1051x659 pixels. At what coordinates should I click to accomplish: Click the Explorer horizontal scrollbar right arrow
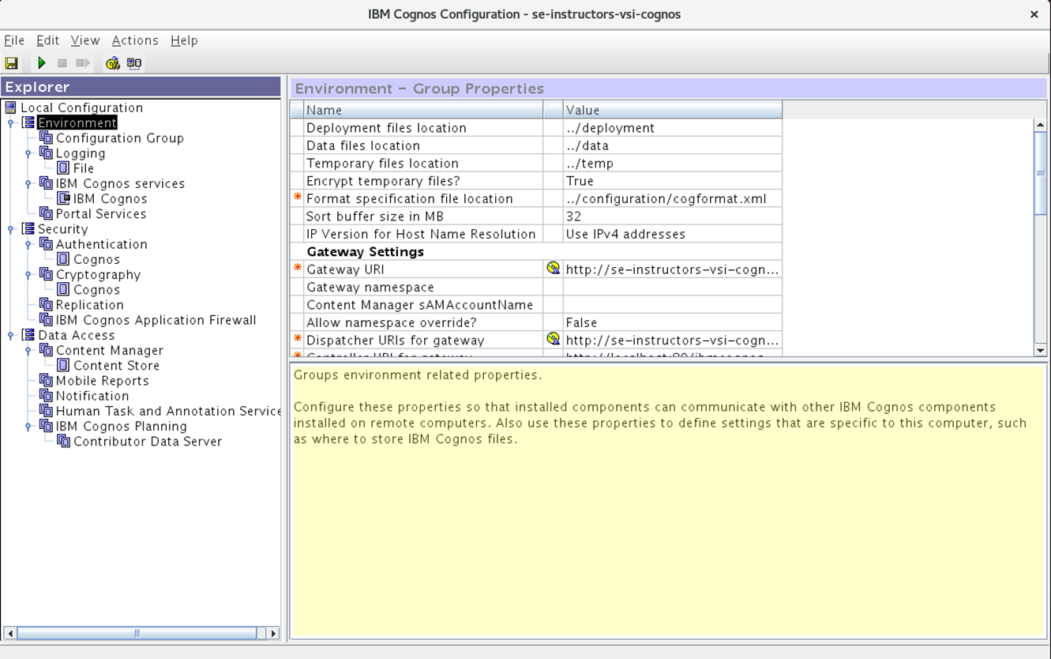click(x=273, y=633)
